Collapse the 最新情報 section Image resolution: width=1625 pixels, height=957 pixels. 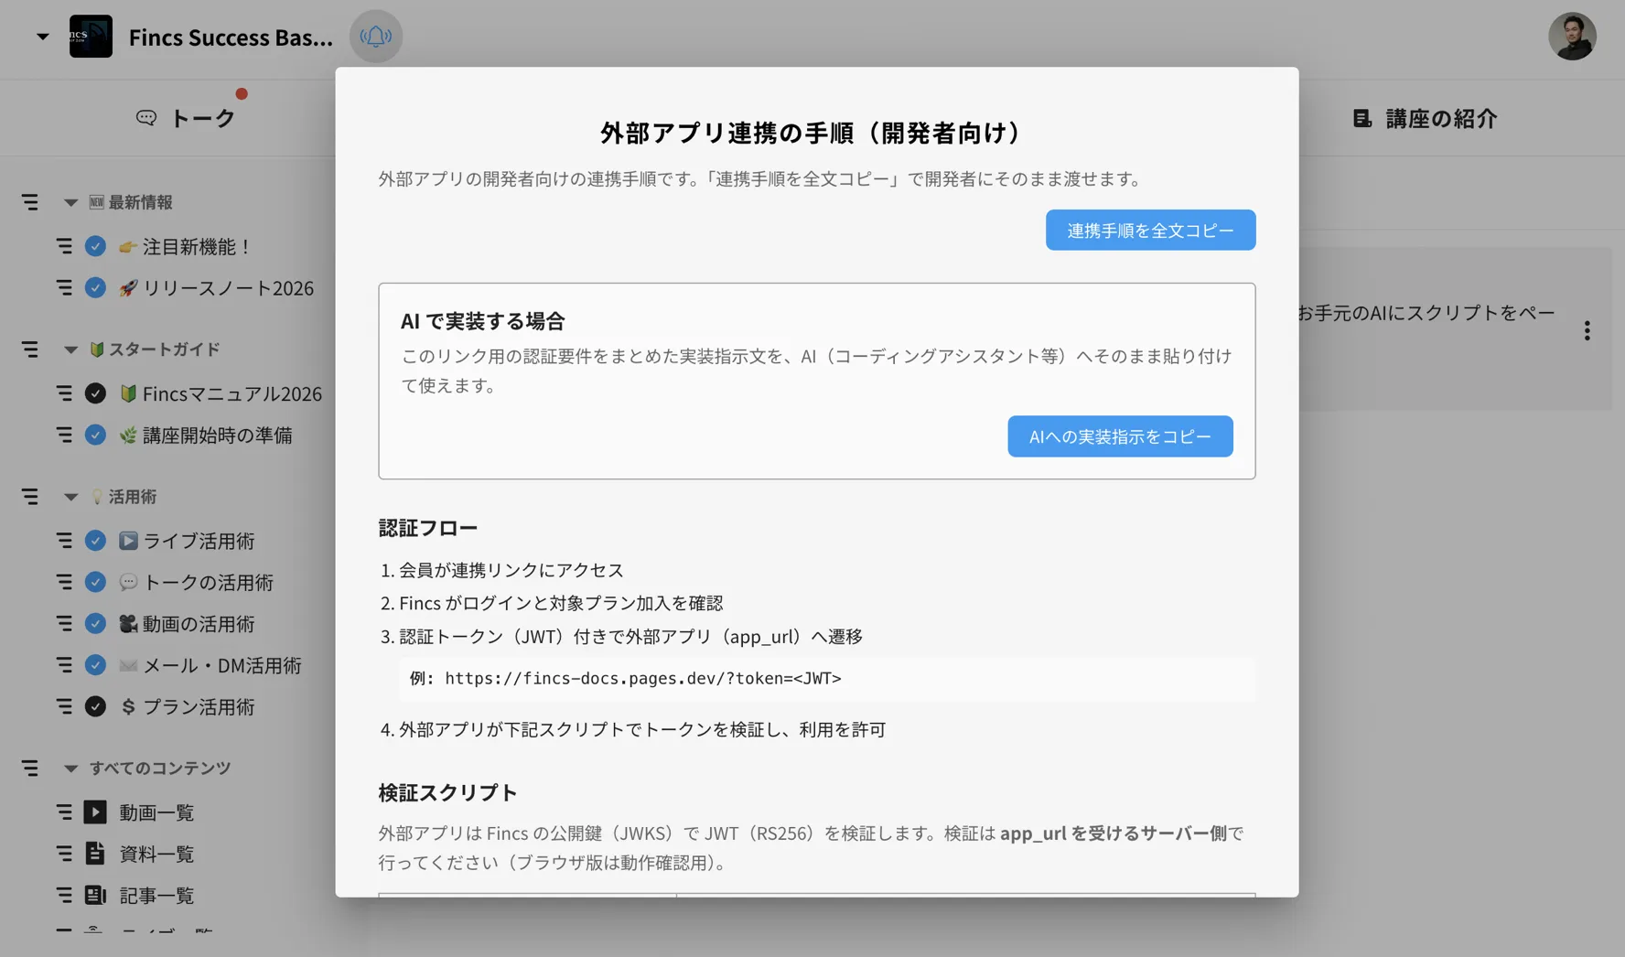tap(70, 202)
